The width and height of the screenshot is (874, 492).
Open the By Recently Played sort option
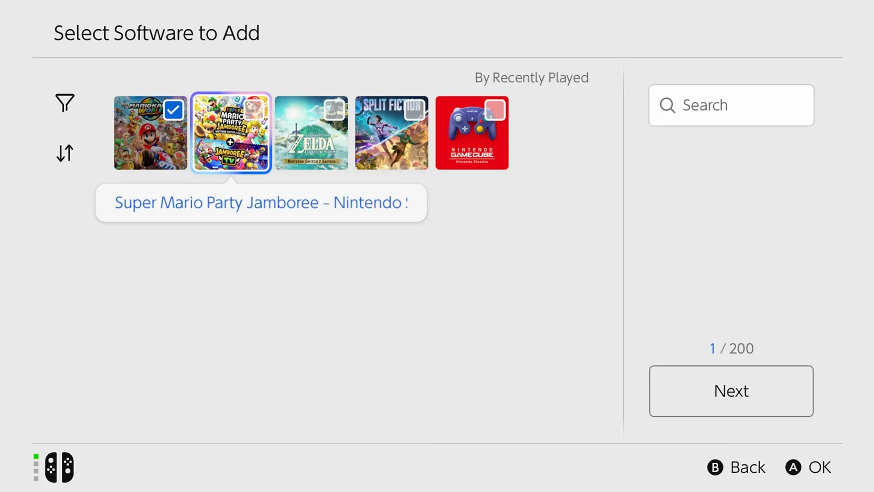(531, 77)
